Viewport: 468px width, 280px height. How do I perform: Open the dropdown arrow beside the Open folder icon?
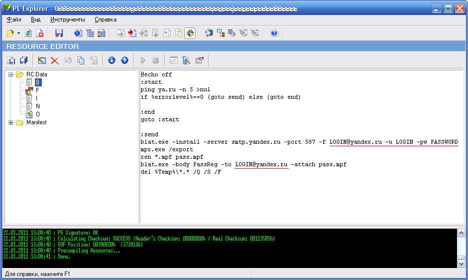tap(18, 33)
